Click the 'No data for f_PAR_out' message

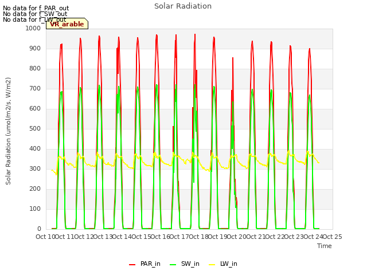pyautogui.click(x=36, y=8)
